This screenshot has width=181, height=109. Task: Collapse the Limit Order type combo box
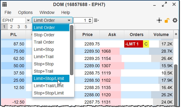click(x=52, y=20)
